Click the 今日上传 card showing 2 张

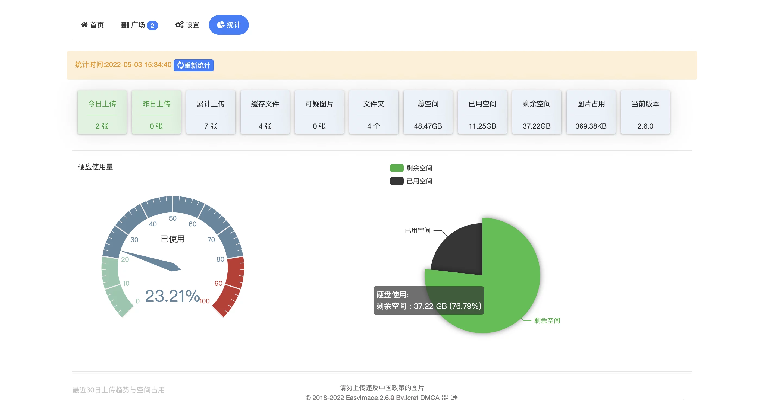(x=102, y=112)
